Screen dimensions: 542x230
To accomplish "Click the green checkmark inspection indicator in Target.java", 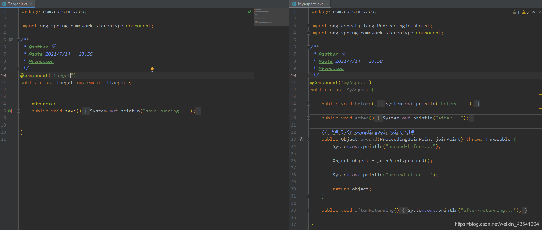I will (x=249, y=12).
